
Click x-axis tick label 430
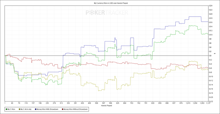tap(82, 103)
